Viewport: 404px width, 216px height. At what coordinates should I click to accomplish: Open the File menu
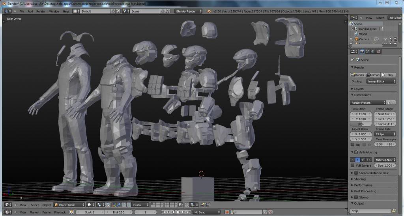tap(22, 11)
